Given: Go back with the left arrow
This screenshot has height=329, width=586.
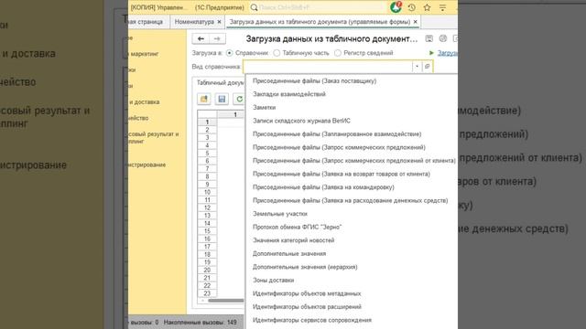Looking at the screenshot, I should [x=201, y=38].
